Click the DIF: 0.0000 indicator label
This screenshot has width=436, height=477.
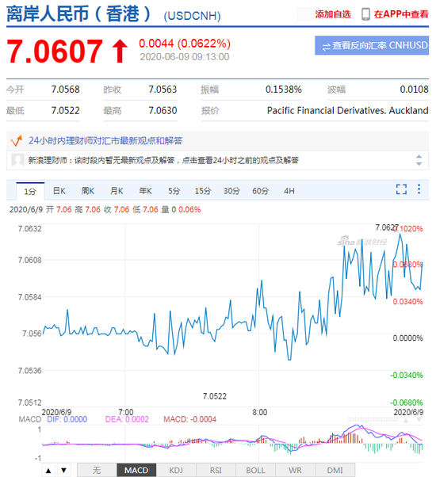(67, 419)
